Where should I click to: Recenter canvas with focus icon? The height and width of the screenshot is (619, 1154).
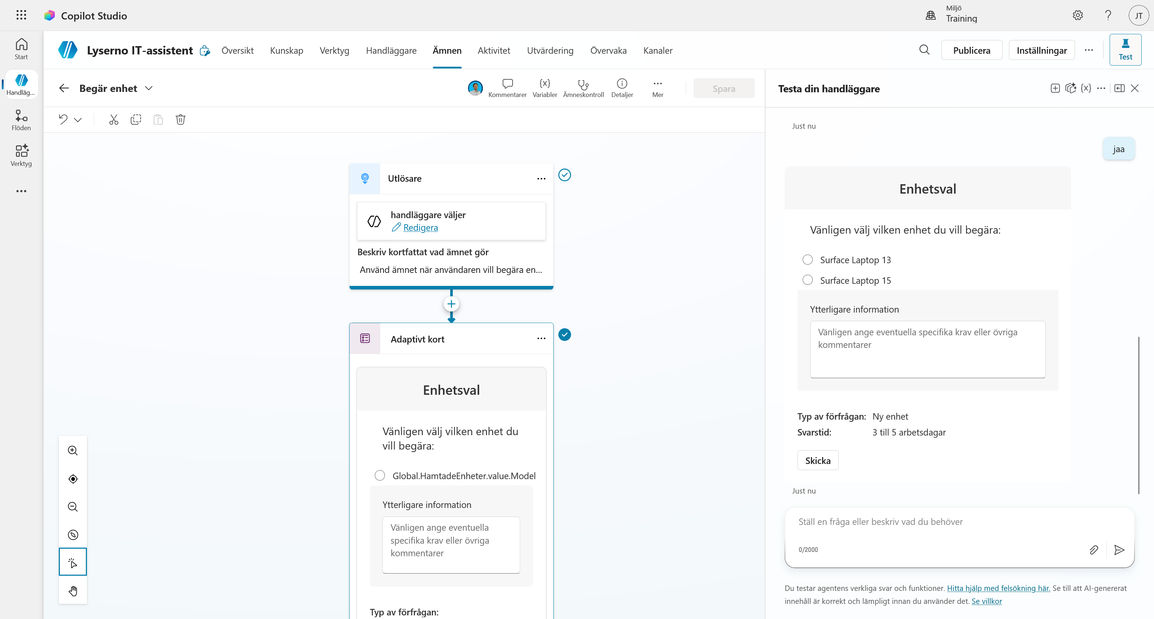coord(73,479)
